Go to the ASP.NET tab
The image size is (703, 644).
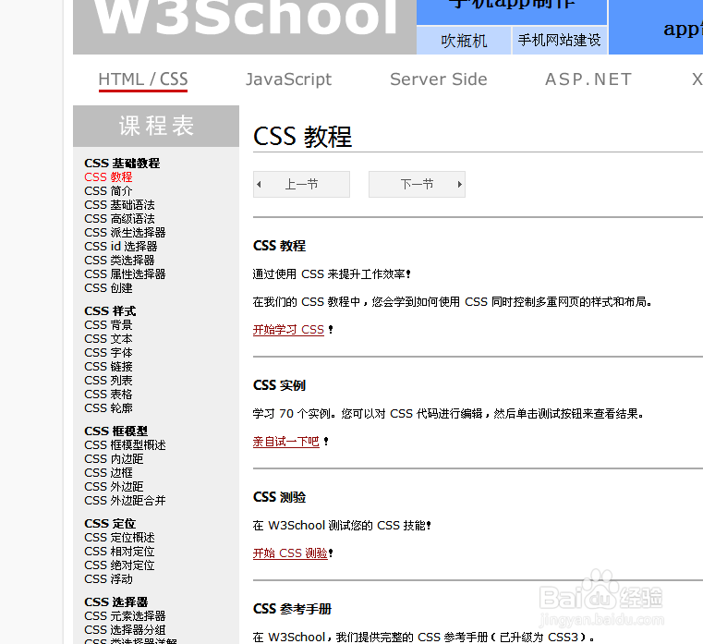coord(588,79)
